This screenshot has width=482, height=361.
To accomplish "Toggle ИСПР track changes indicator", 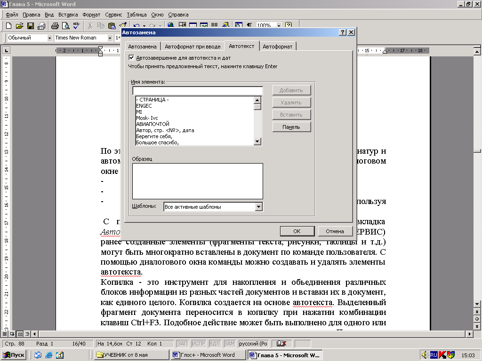I will tap(198, 344).
